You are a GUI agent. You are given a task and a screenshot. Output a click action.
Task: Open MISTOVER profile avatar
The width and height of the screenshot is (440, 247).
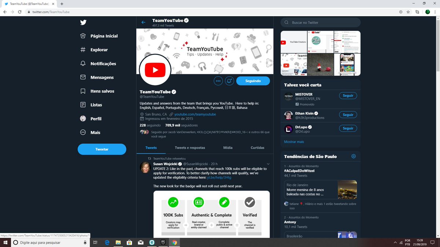(289, 97)
